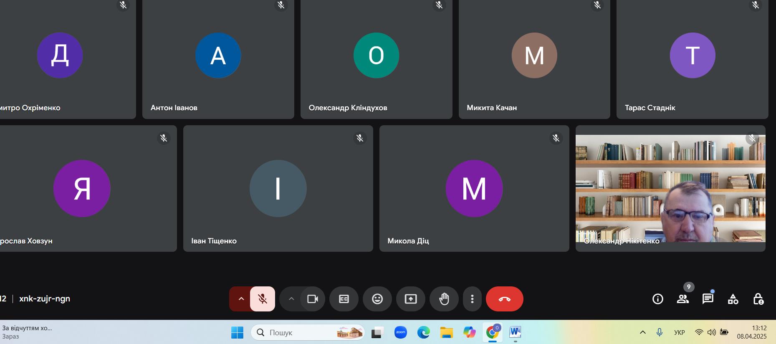Open the in-call chat panel
This screenshot has width=776, height=344.
coord(708,299)
